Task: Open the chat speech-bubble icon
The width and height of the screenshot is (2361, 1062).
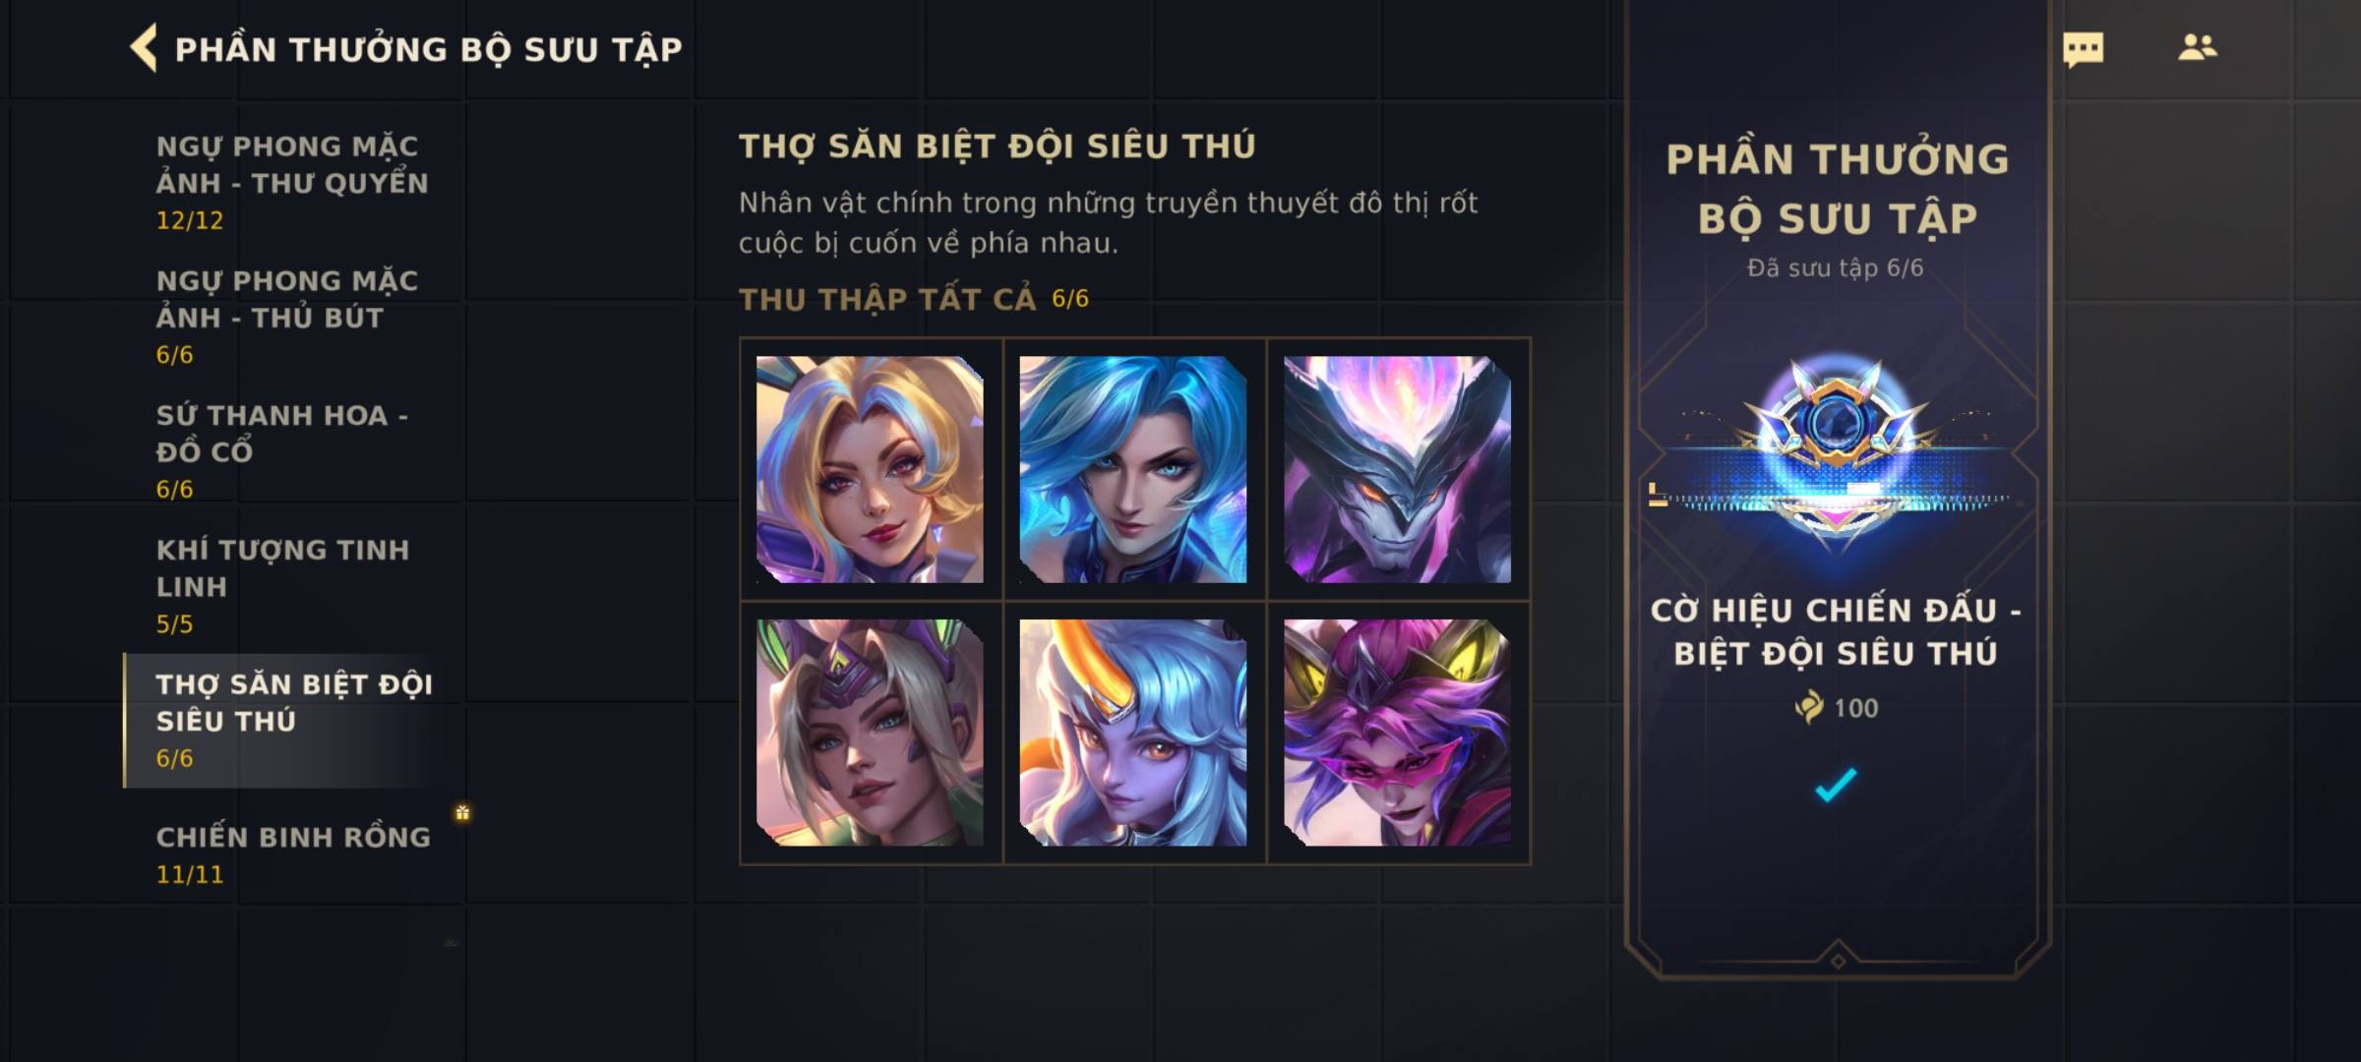Action: (2083, 49)
